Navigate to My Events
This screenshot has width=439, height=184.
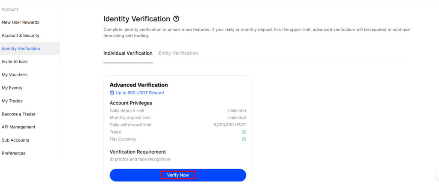(12, 88)
